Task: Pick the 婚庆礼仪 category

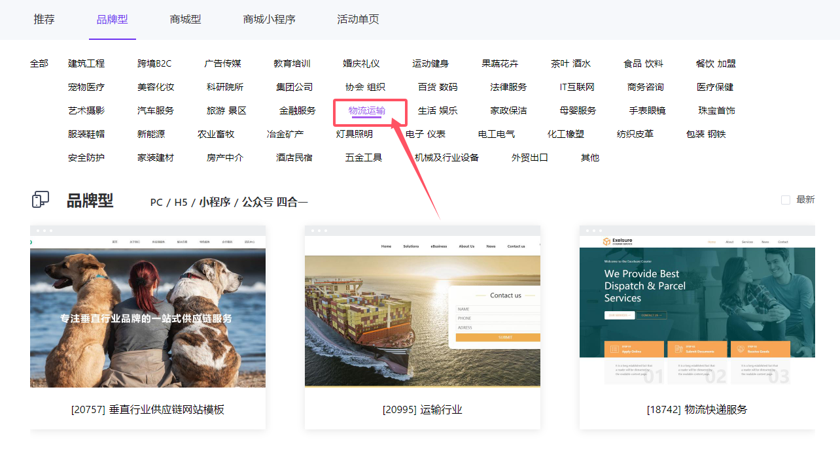Action: pos(361,63)
